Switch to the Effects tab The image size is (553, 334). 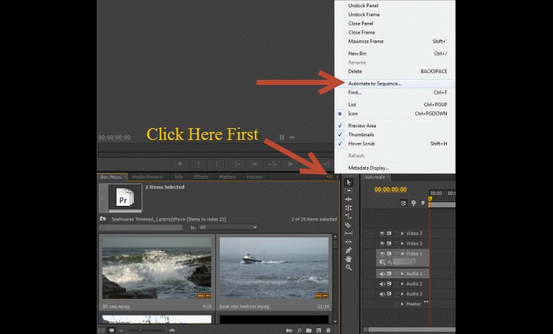(x=201, y=177)
